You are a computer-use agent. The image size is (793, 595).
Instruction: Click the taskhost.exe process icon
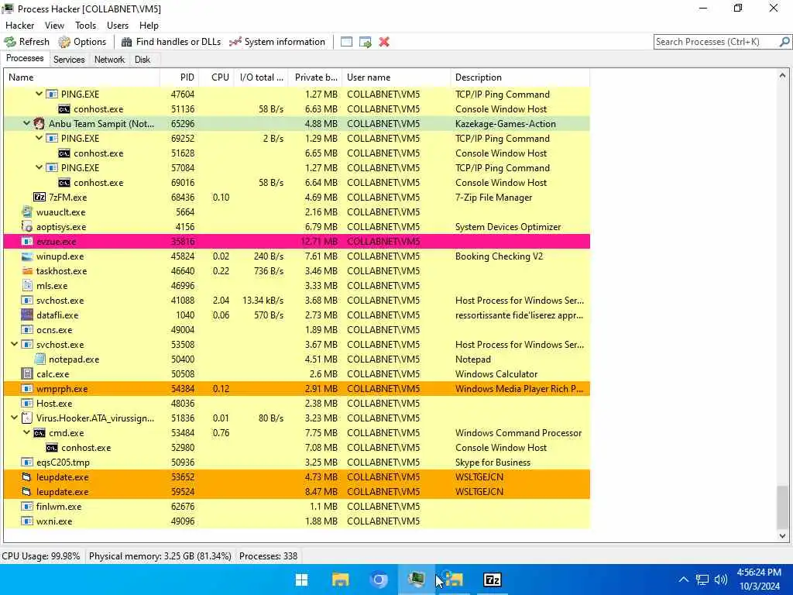point(27,270)
